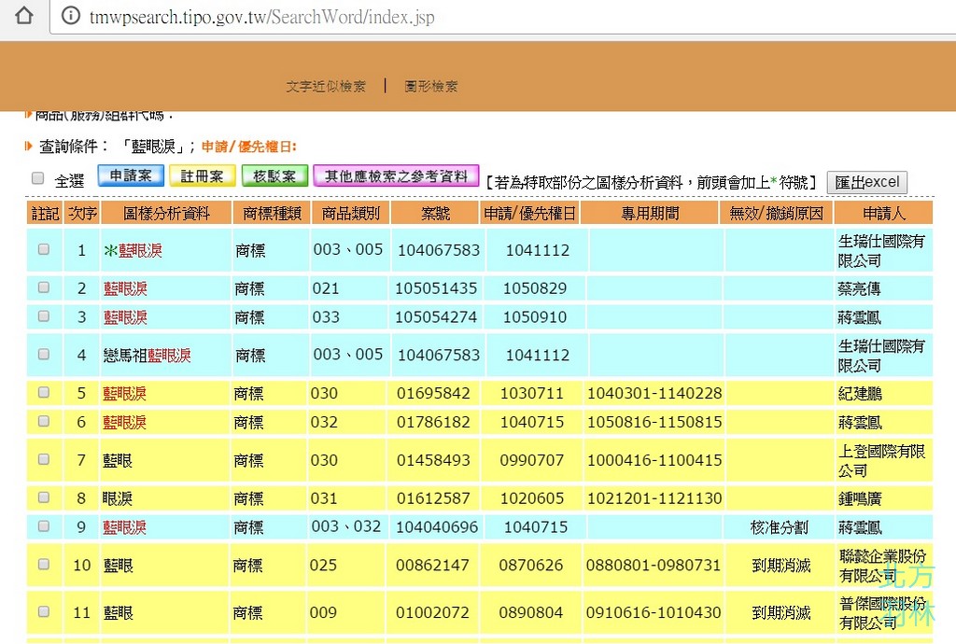
Task: Click the period 1050816-1150815
Action: (654, 422)
